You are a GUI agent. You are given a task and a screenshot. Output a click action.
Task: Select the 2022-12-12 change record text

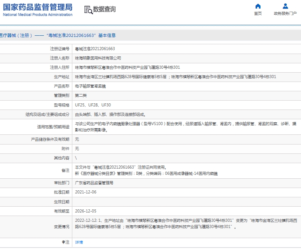click(186, 223)
